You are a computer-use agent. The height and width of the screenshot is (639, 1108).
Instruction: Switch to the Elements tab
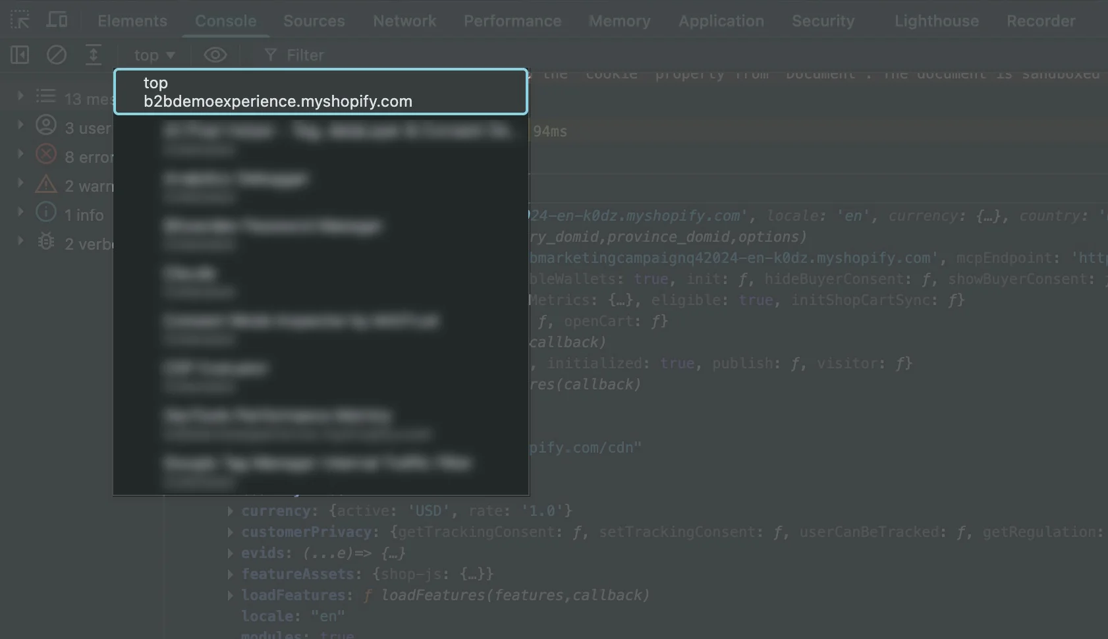132,20
